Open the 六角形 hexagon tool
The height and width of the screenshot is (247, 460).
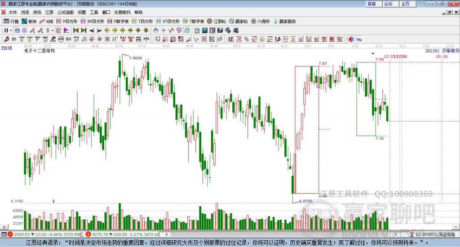tap(261, 22)
